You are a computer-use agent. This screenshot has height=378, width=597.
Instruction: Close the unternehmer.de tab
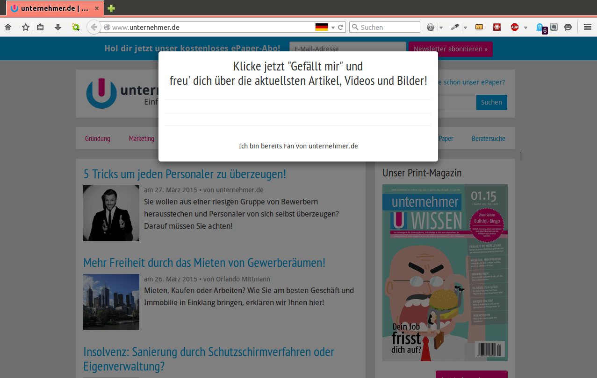tap(97, 8)
